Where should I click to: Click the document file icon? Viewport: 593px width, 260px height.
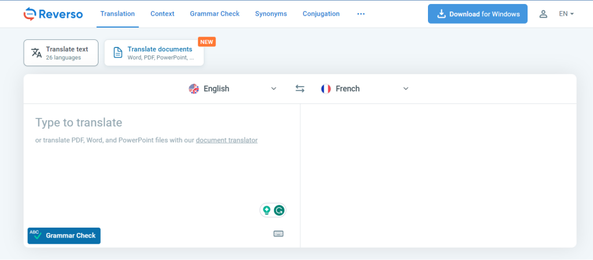point(118,53)
